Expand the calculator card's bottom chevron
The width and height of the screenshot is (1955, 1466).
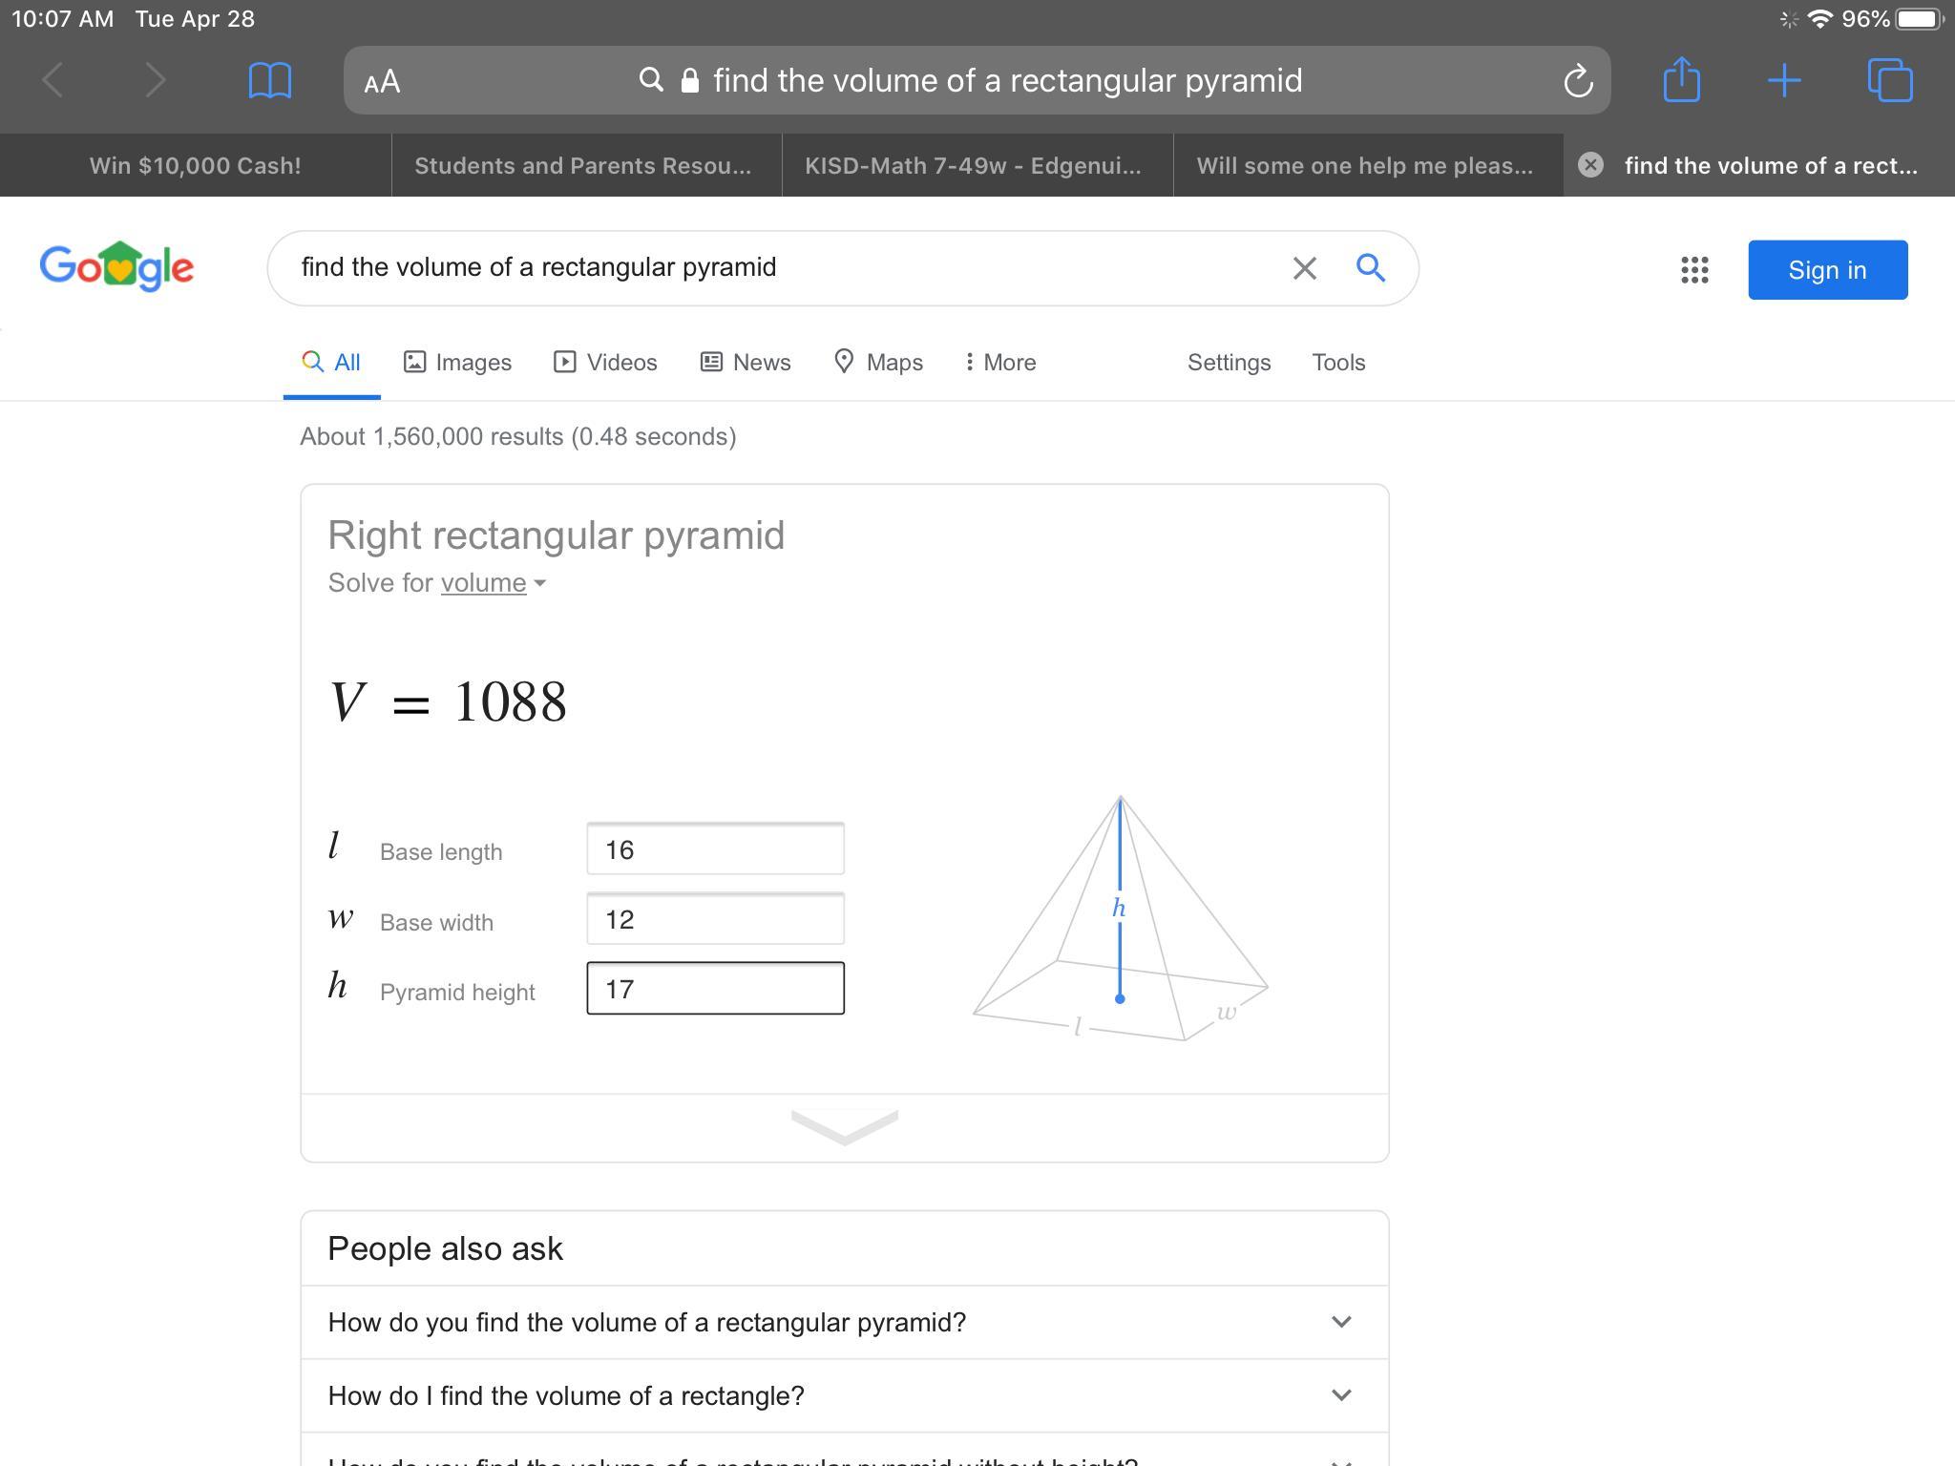pyautogui.click(x=844, y=1127)
